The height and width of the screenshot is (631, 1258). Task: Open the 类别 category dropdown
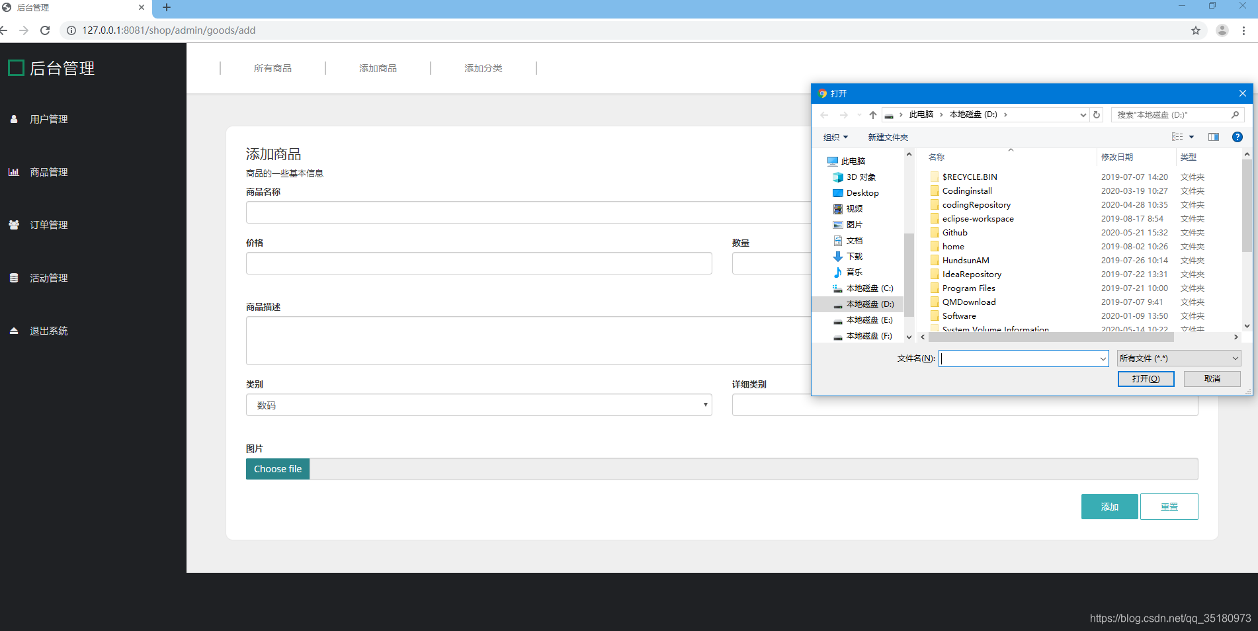[x=478, y=405]
